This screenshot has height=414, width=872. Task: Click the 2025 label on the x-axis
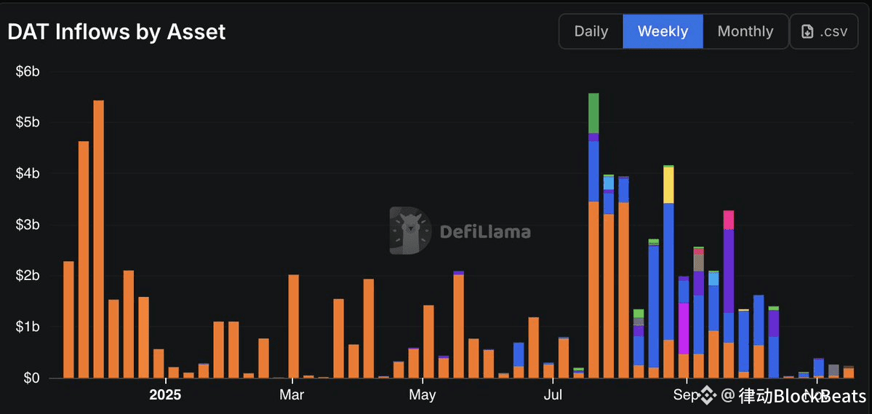165,396
